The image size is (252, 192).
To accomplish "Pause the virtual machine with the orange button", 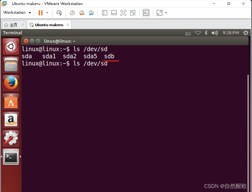I will [41, 13].
